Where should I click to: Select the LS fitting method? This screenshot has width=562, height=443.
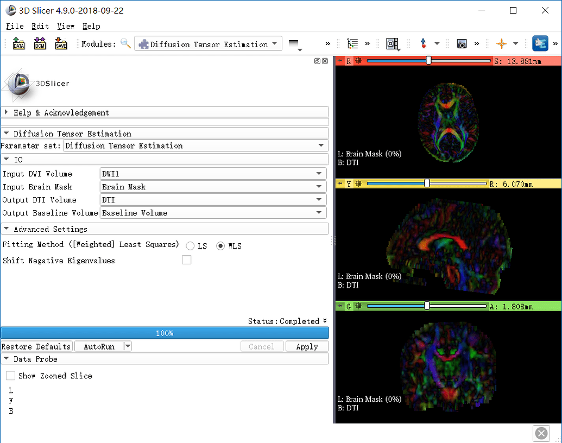coord(190,246)
